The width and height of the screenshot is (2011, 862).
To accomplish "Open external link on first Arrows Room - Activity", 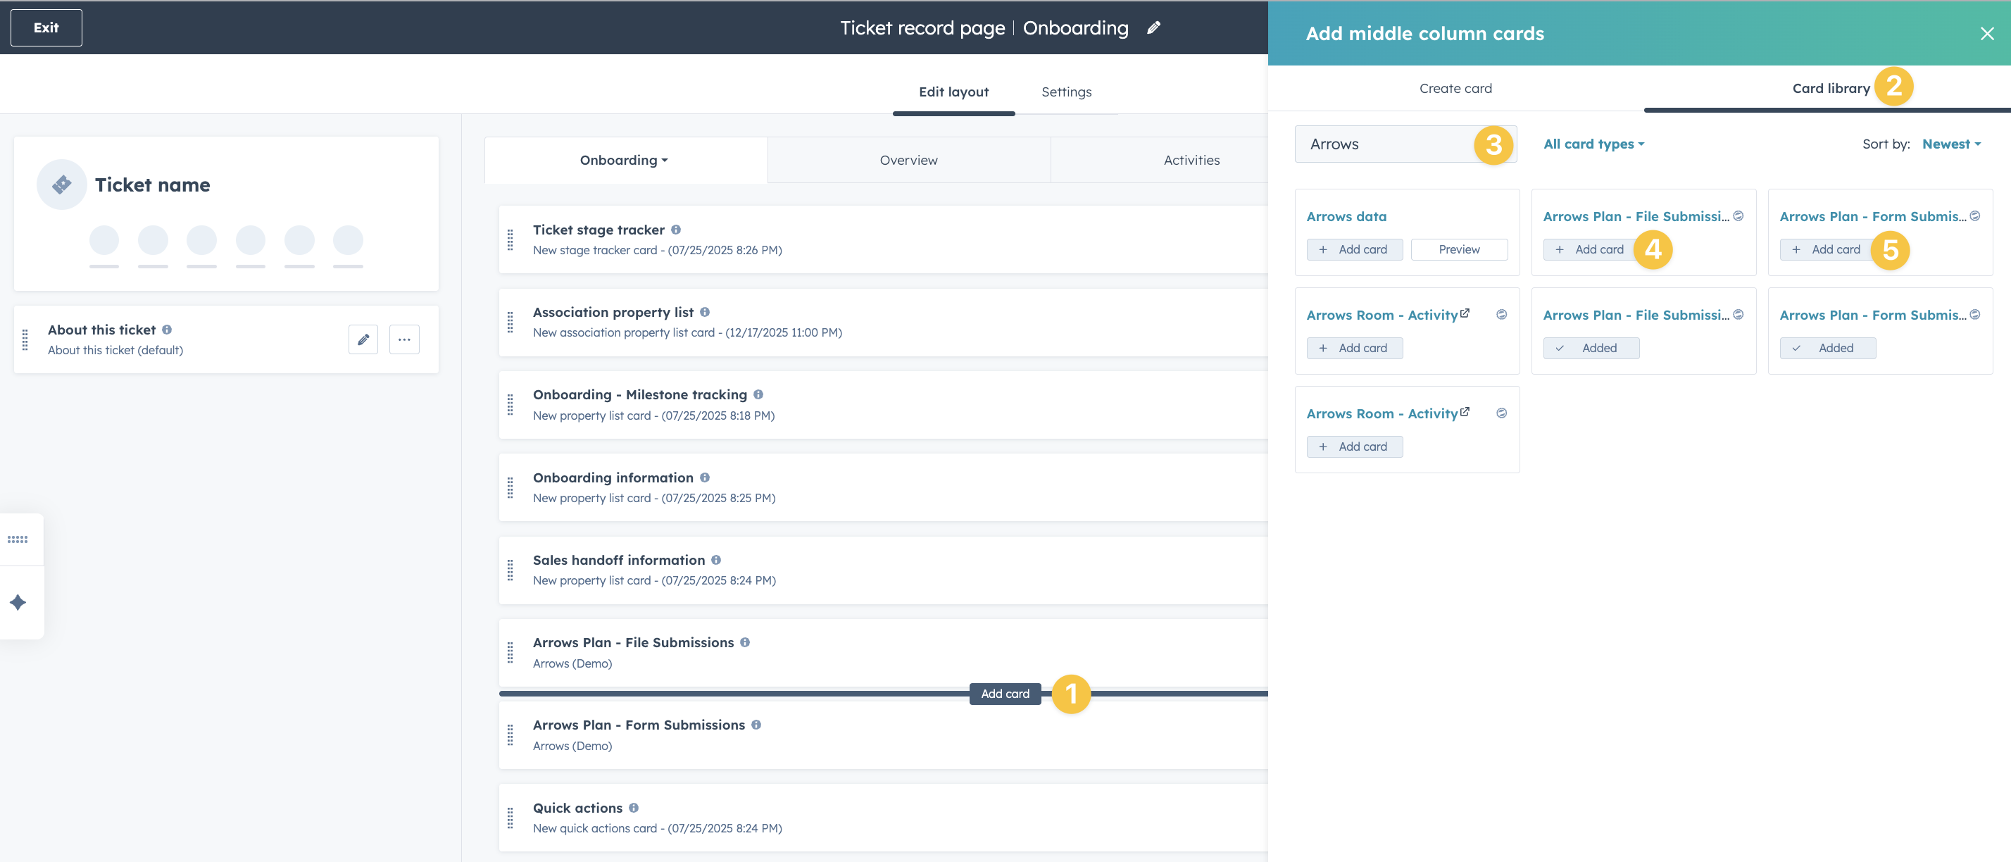I will click(x=1465, y=313).
